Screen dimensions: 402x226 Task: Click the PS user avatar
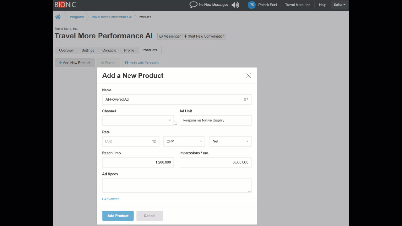[252, 5]
